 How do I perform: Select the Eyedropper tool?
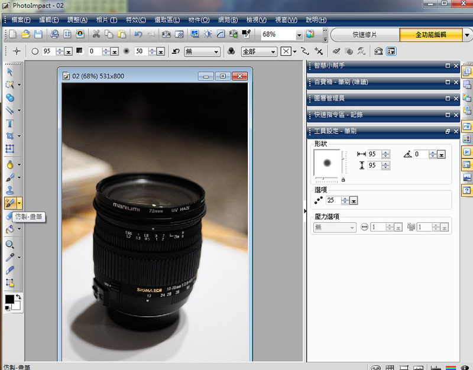pyautogui.click(x=9, y=257)
